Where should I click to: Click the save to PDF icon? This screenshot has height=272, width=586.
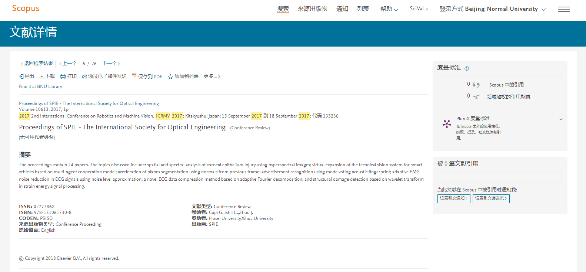[x=134, y=76]
